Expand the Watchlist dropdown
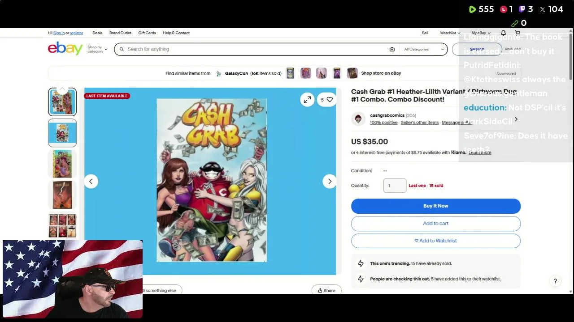Viewport: 574px width, 322px height. [450, 33]
